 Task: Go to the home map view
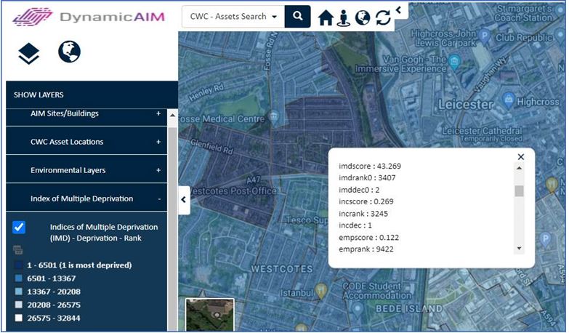tap(326, 17)
